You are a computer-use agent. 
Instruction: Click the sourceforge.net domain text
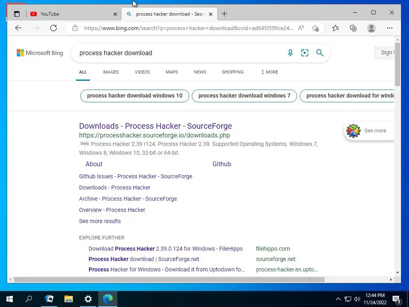click(x=276, y=259)
